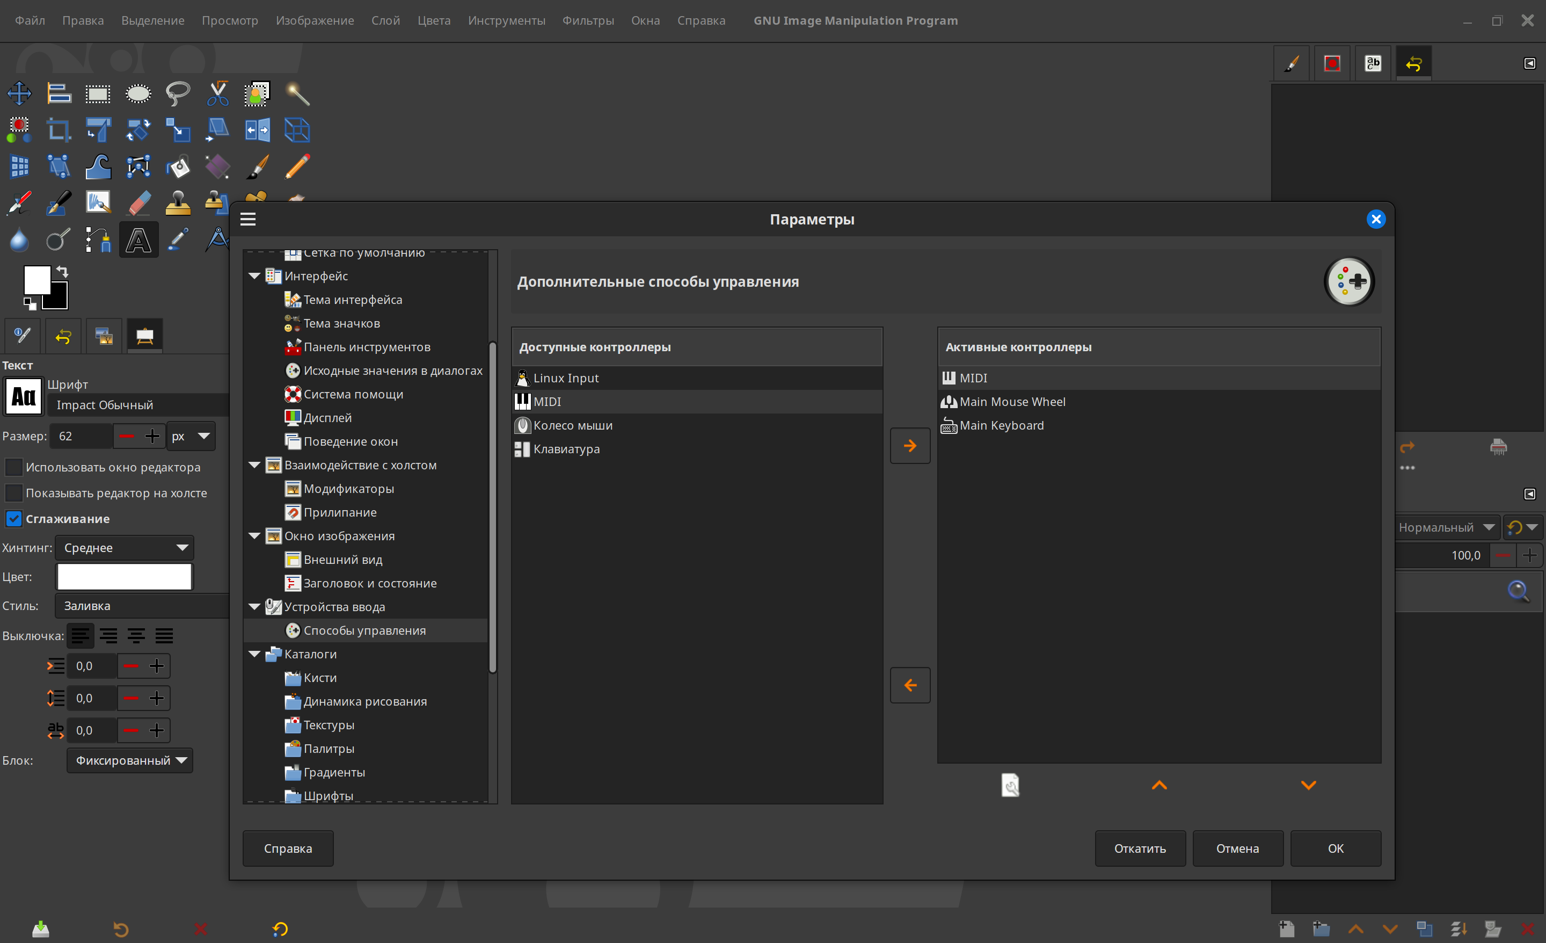
Task: Open the Хинтинг dropdown set to Среднее
Action: [124, 547]
